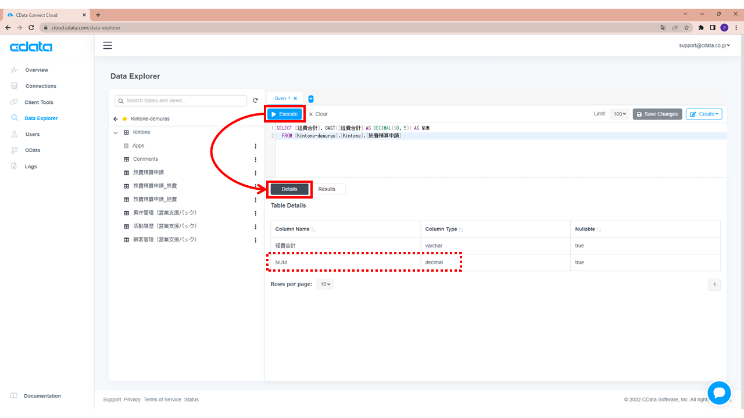Viewport: 744px width, 418px height.
Task: Open the support@cdata.co.jp account menu
Action: click(x=704, y=45)
